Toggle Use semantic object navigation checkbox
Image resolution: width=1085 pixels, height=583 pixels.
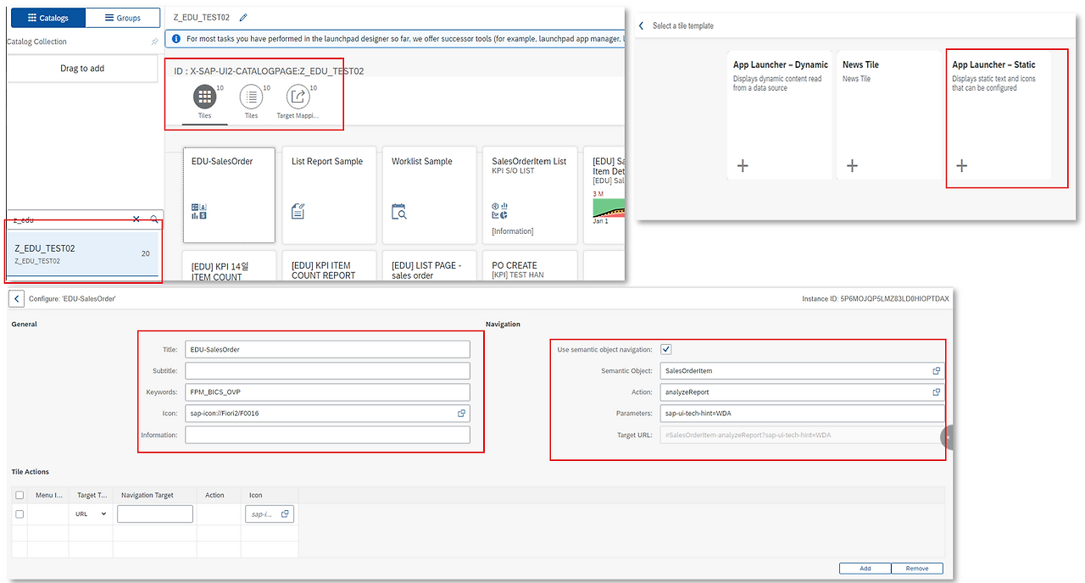666,349
